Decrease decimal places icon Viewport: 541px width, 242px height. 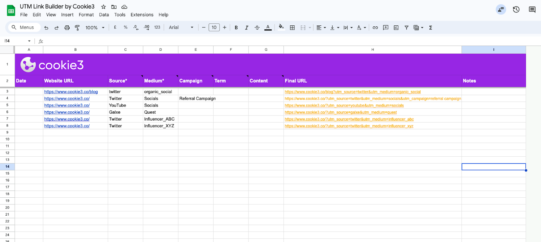[136, 27]
